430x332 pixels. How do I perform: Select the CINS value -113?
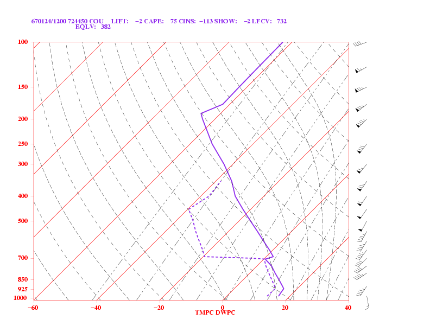coord(206,21)
